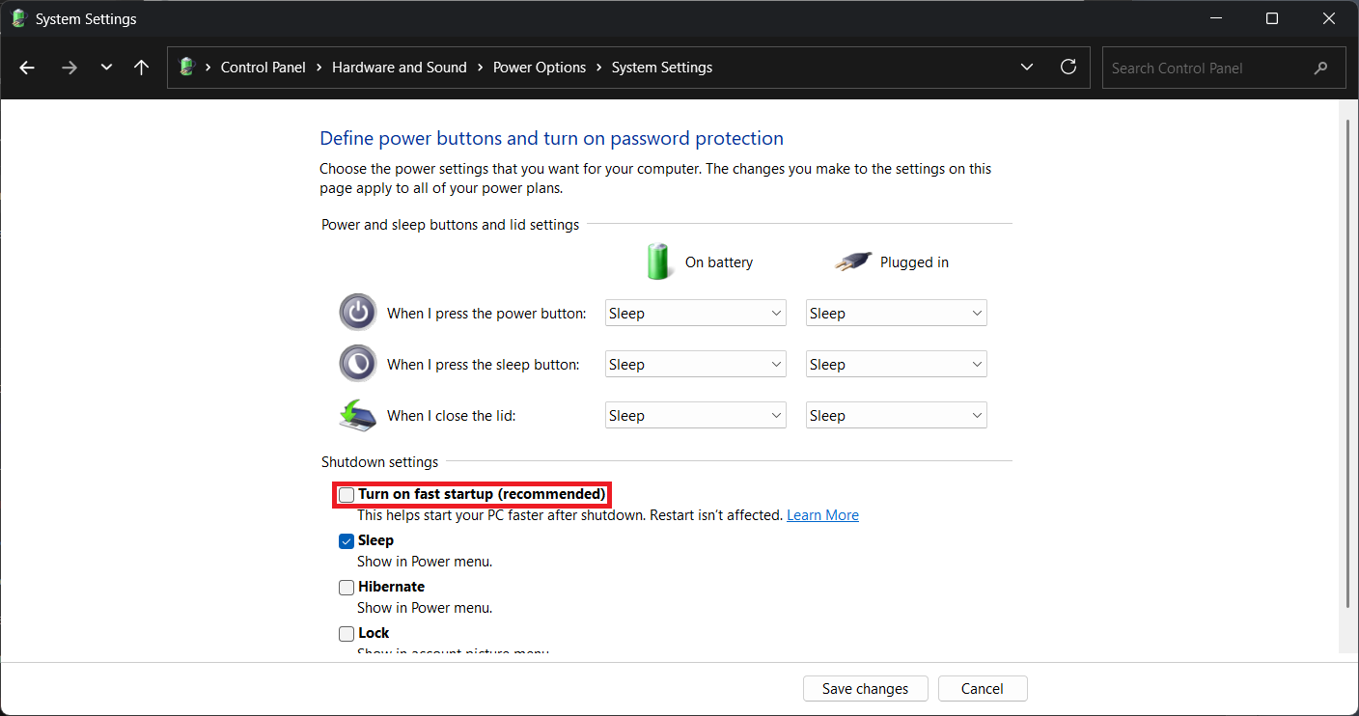The image size is (1359, 716).
Task: Click the Forward navigation arrow
Action: pyautogui.click(x=69, y=68)
